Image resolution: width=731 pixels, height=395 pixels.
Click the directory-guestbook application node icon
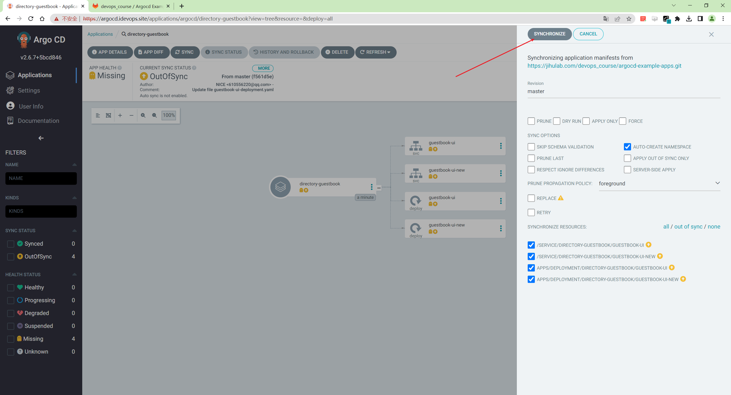[x=280, y=187]
